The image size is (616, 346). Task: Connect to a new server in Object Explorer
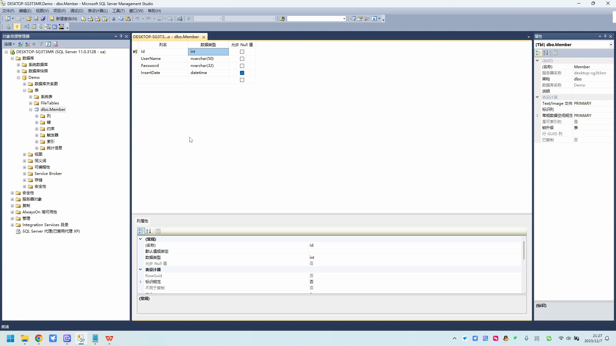pyautogui.click(x=20, y=44)
